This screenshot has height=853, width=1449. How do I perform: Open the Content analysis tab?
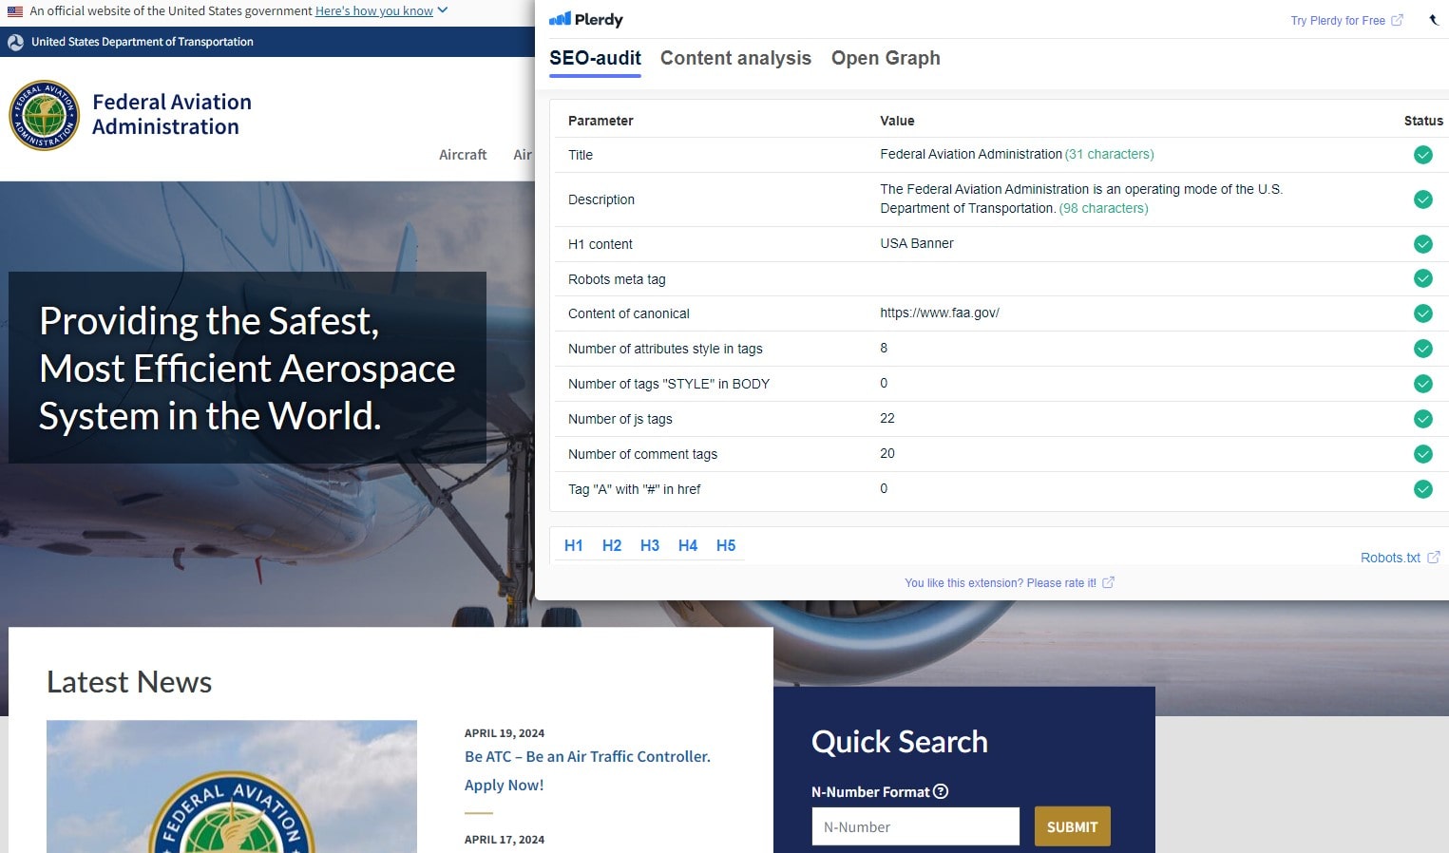735,58
